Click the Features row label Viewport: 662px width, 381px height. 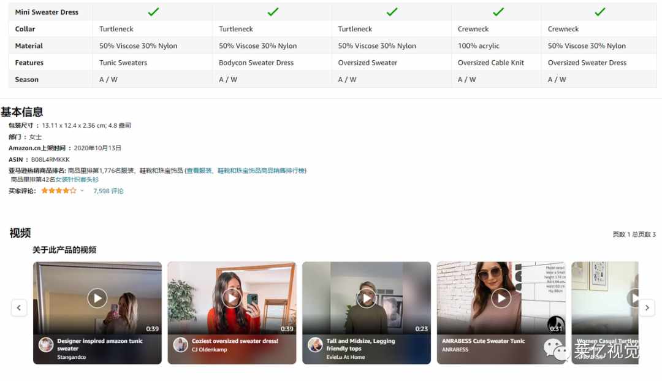(x=29, y=63)
